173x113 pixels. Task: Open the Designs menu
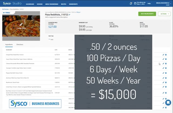click(40, 4)
